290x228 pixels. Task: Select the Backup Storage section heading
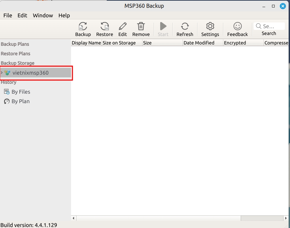[18, 63]
